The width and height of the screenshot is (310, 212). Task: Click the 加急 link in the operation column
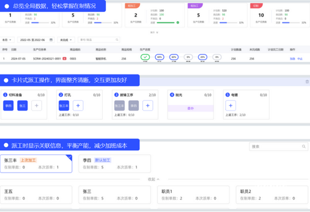[x=292, y=58]
